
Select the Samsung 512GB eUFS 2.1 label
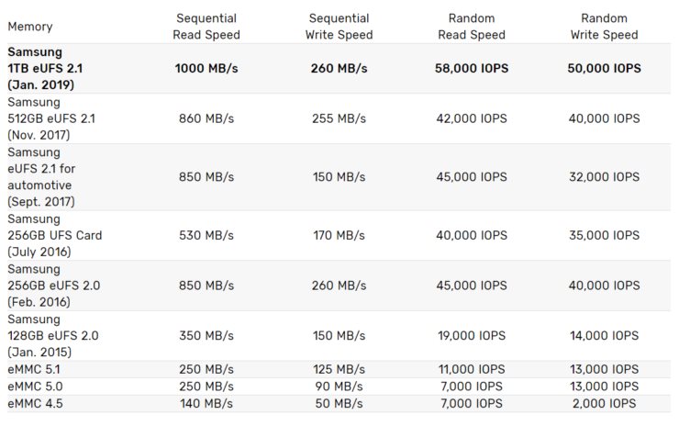51,118
